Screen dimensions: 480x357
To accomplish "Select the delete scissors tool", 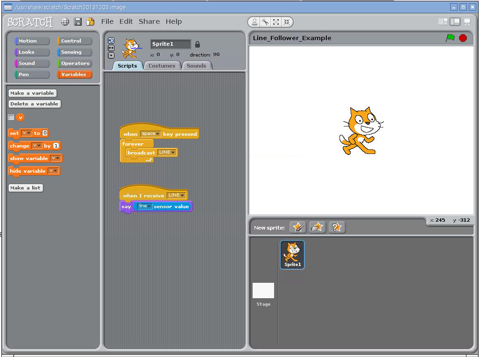I will tap(265, 22).
